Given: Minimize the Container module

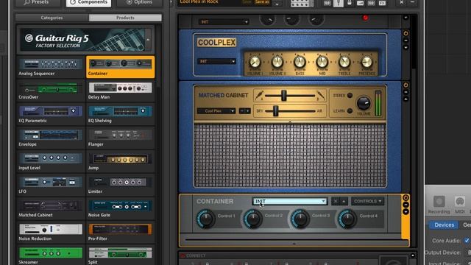Looking at the screenshot, I should tap(406, 205).
